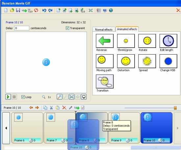Click the Transition effect icon
Image resolution: width=181 pixels, height=150 pixels.
[105, 81]
